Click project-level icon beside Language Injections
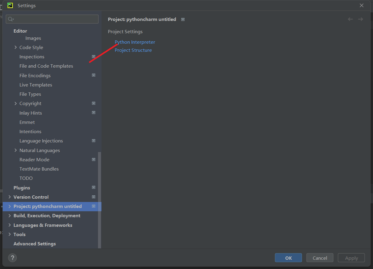The width and height of the screenshot is (373, 269). click(93, 141)
